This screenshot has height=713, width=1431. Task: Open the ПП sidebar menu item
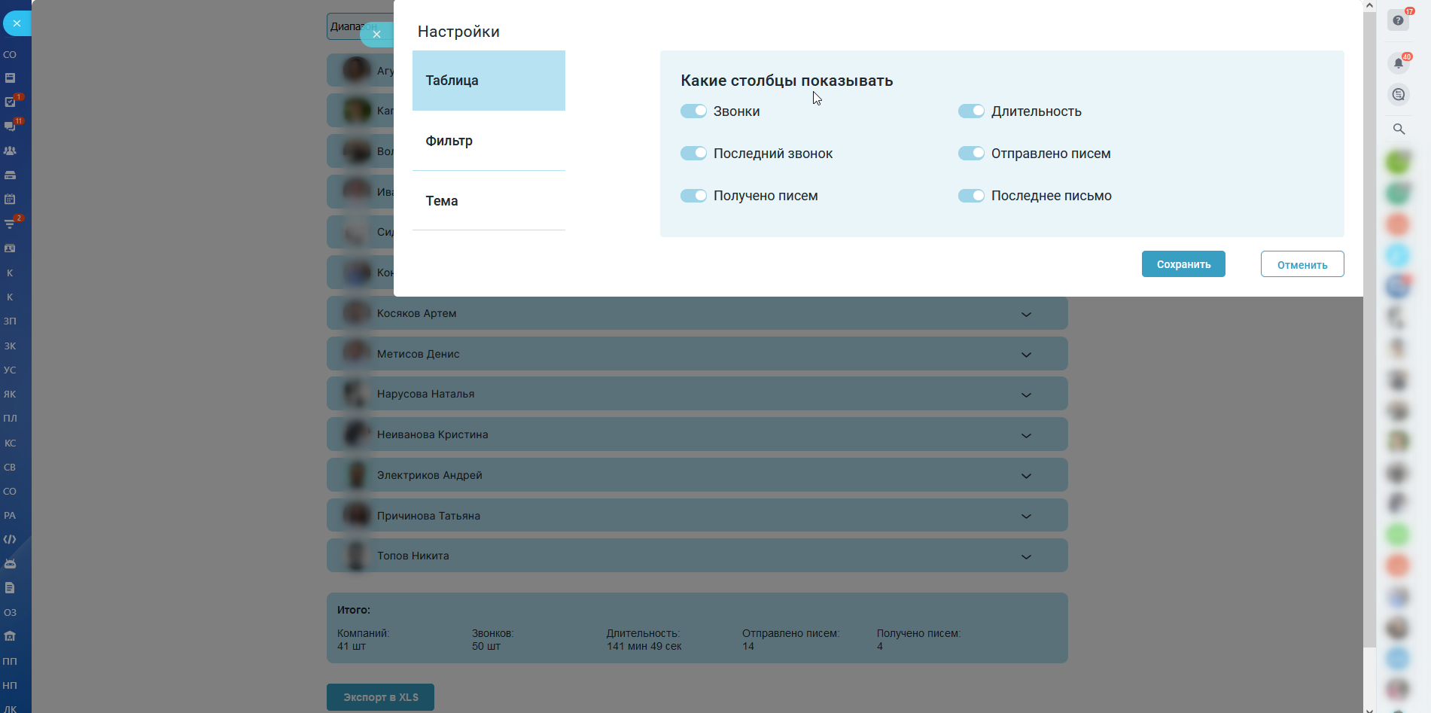[10, 661]
